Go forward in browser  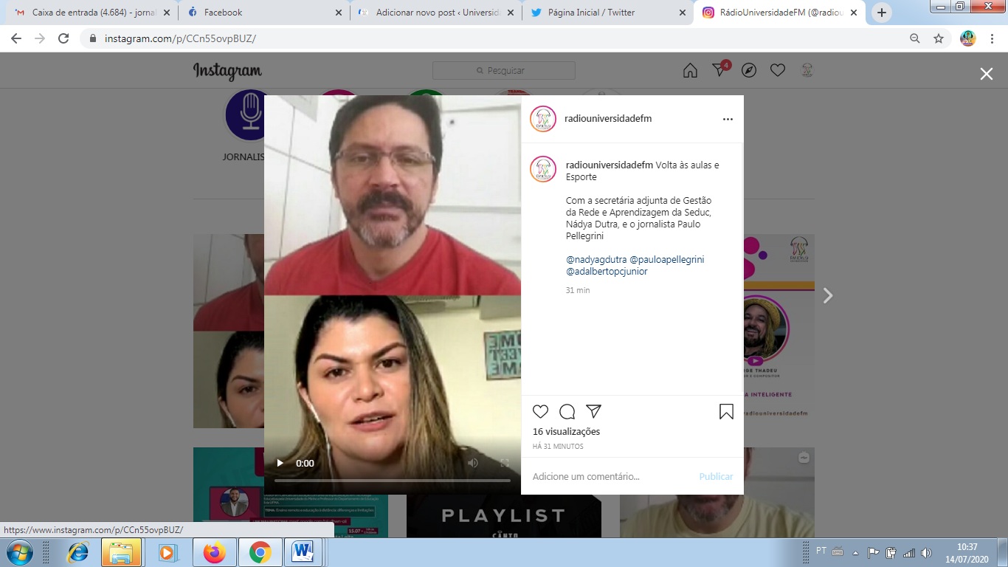pyautogui.click(x=40, y=38)
